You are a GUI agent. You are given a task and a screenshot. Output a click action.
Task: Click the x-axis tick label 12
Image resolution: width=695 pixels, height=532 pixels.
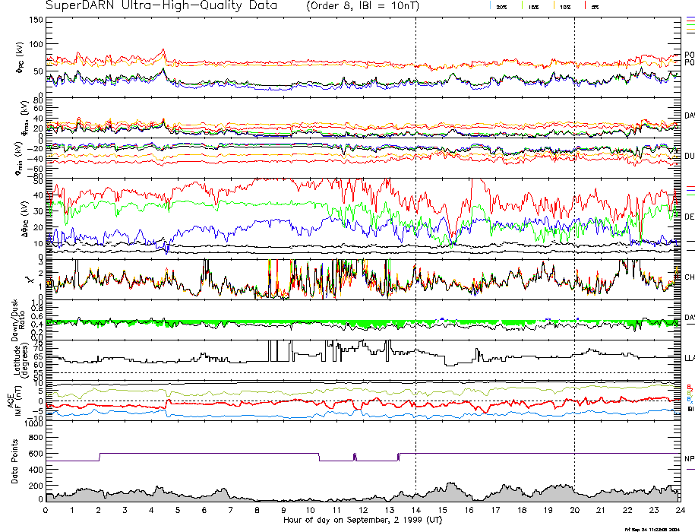[363, 510]
